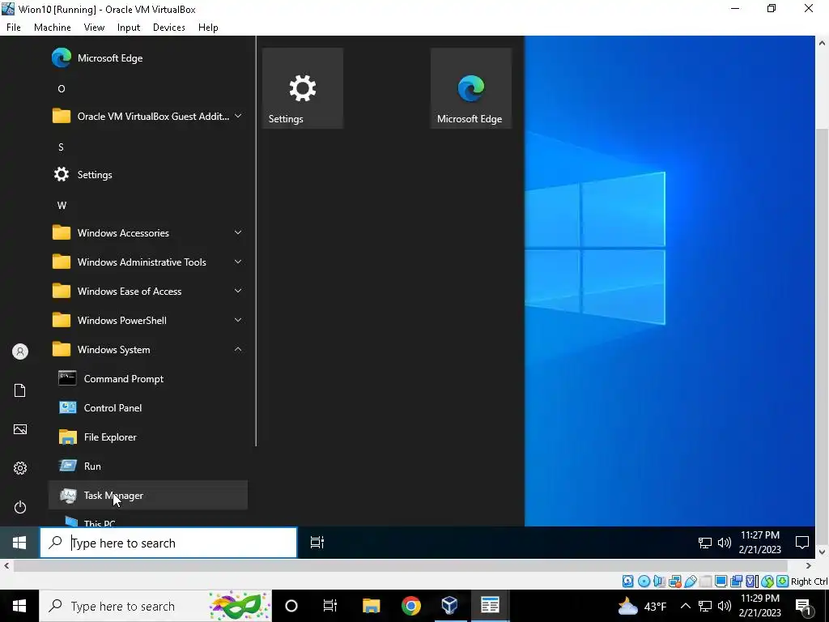This screenshot has width=829, height=622.
Task: Open the VirtualBox File menu
Action: 14,28
